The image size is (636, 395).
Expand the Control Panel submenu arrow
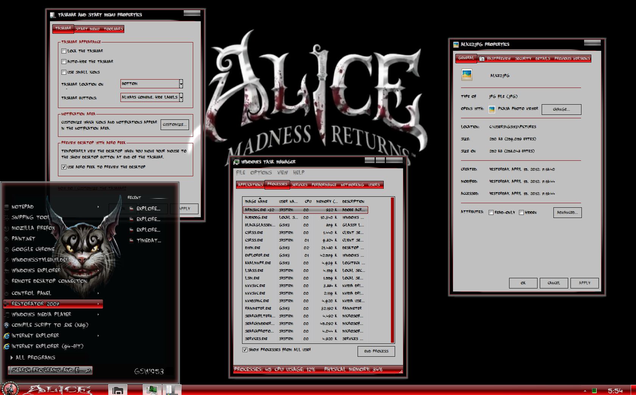tap(98, 293)
